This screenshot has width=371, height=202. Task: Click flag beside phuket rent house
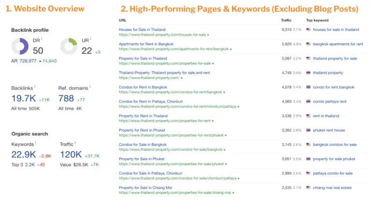308,130
